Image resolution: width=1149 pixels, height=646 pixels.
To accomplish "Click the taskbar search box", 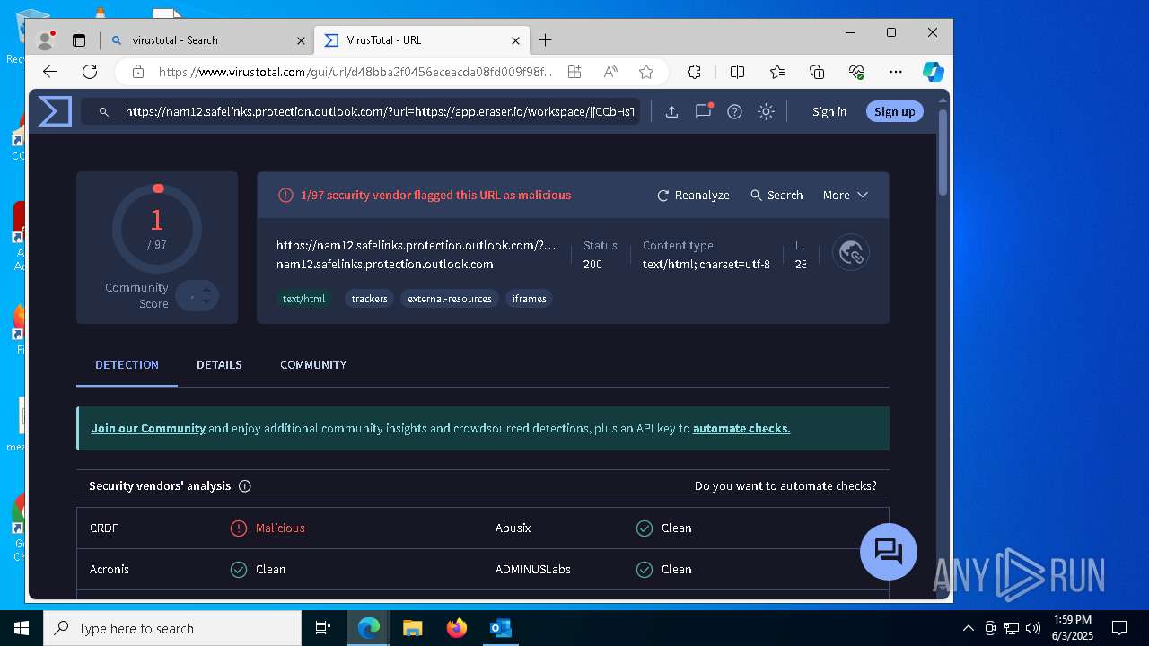I will (x=172, y=628).
